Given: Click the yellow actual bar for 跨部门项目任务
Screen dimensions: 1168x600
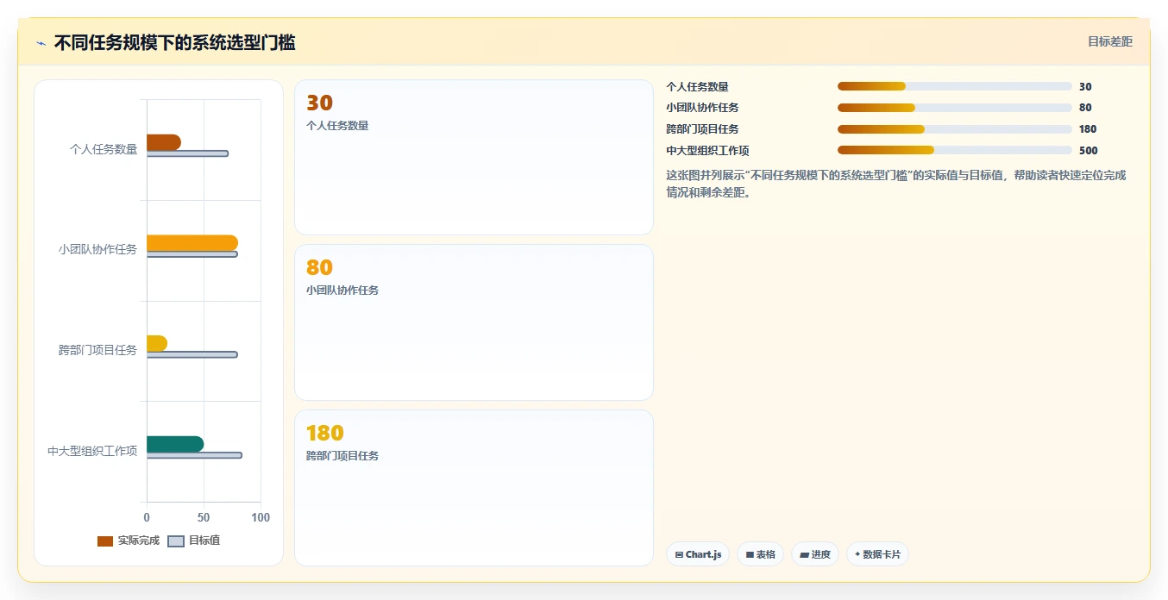Looking at the screenshot, I should coord(156,343).
